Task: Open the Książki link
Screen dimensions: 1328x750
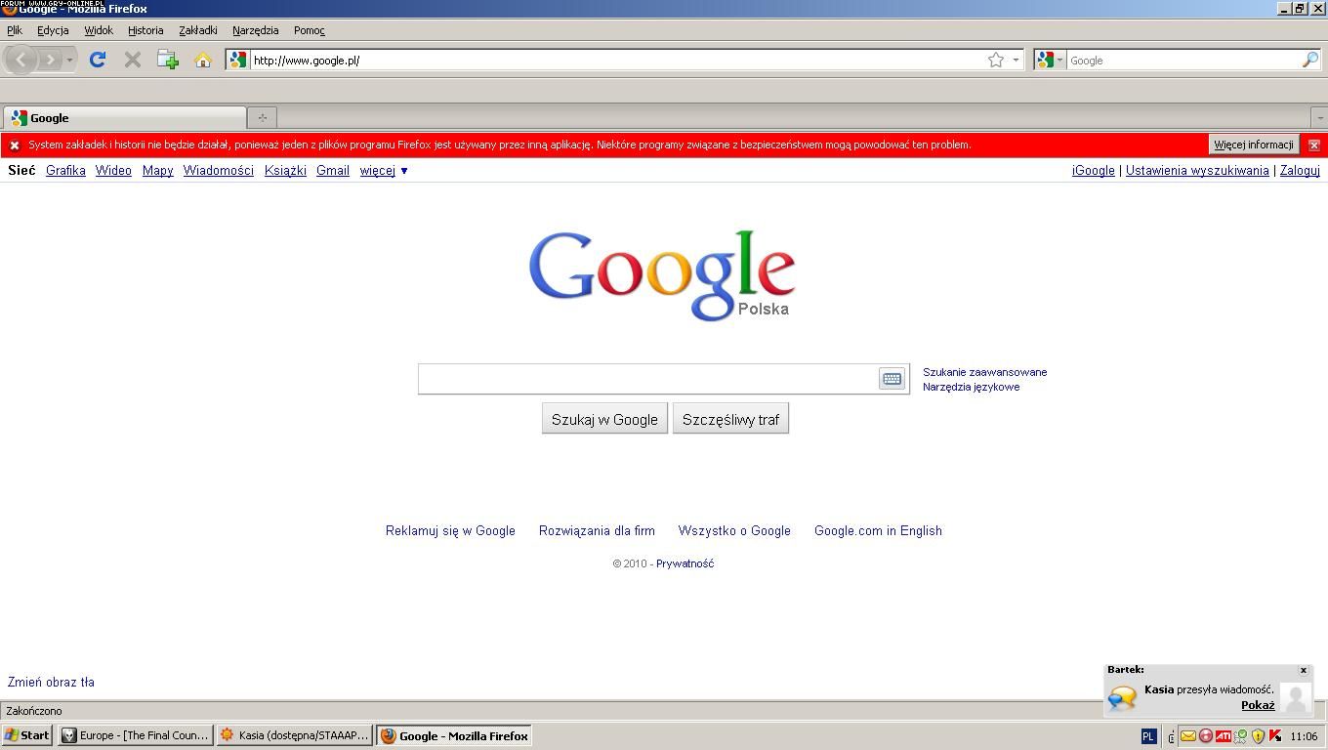Action: 285,170
